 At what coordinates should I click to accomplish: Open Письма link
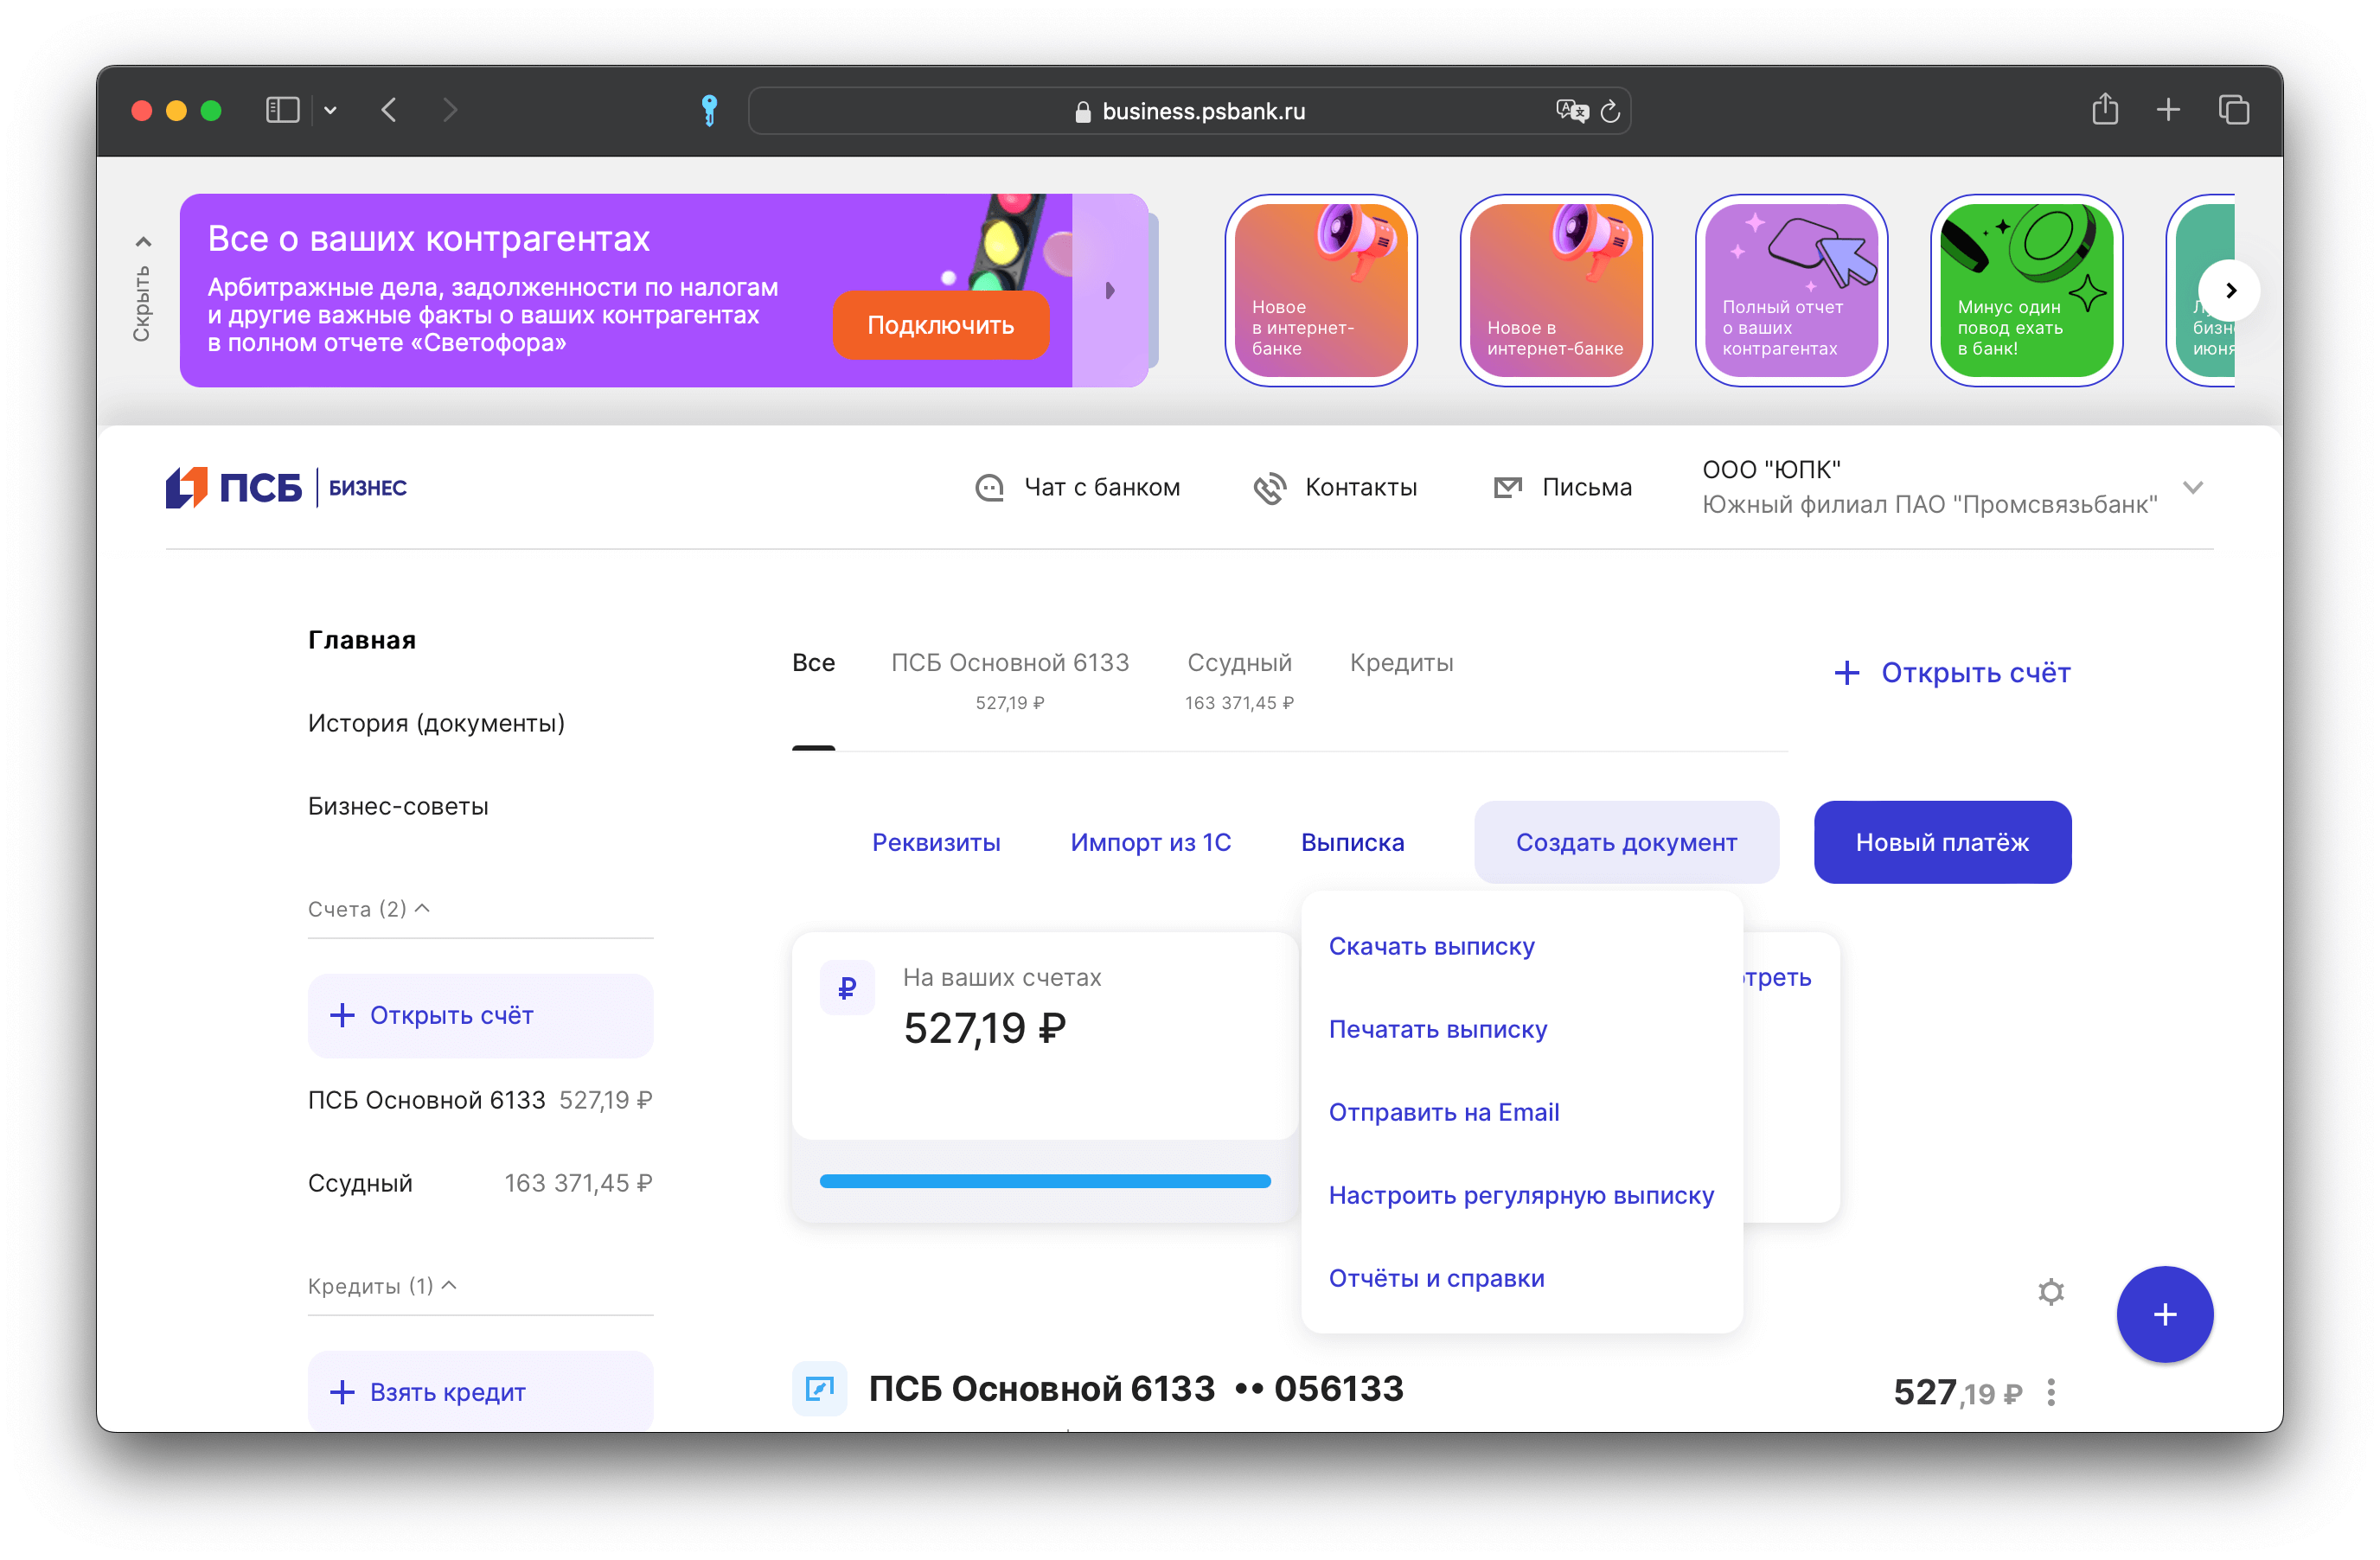coord(1586,487)
